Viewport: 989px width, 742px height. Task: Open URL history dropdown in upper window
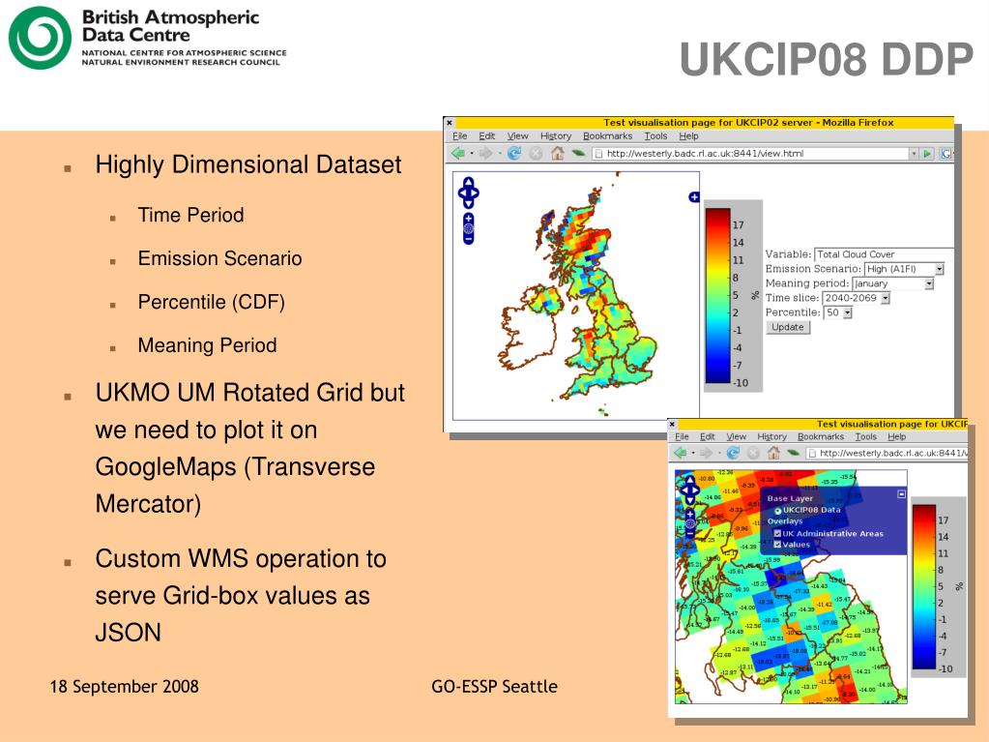pos(914,153)
